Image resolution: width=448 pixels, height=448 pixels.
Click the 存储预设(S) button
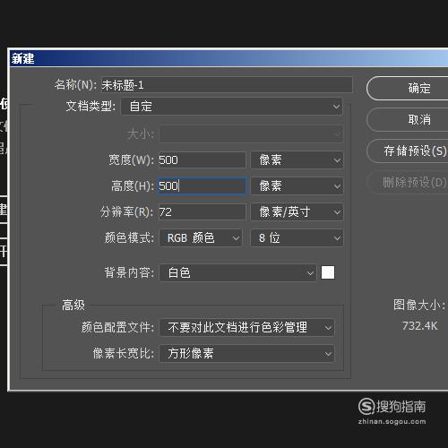click(x=408, y=151)
